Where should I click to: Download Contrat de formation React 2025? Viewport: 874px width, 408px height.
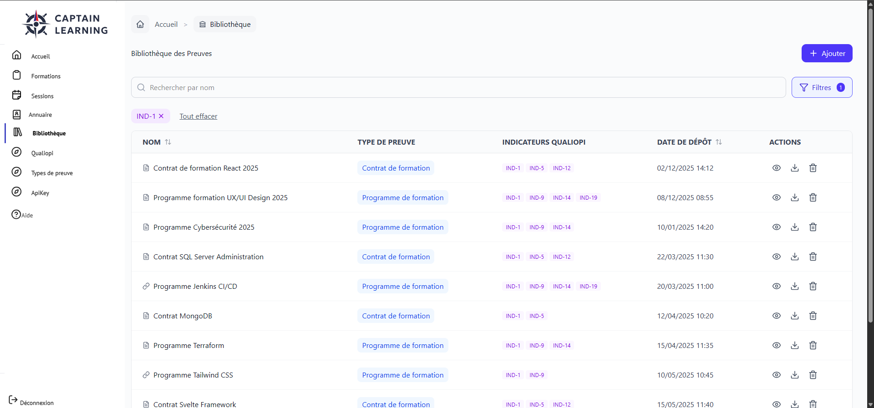[794, 168]
